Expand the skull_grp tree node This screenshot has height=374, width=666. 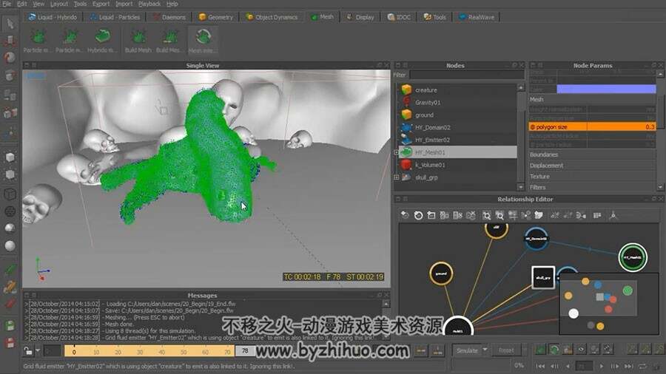[397, 177]
